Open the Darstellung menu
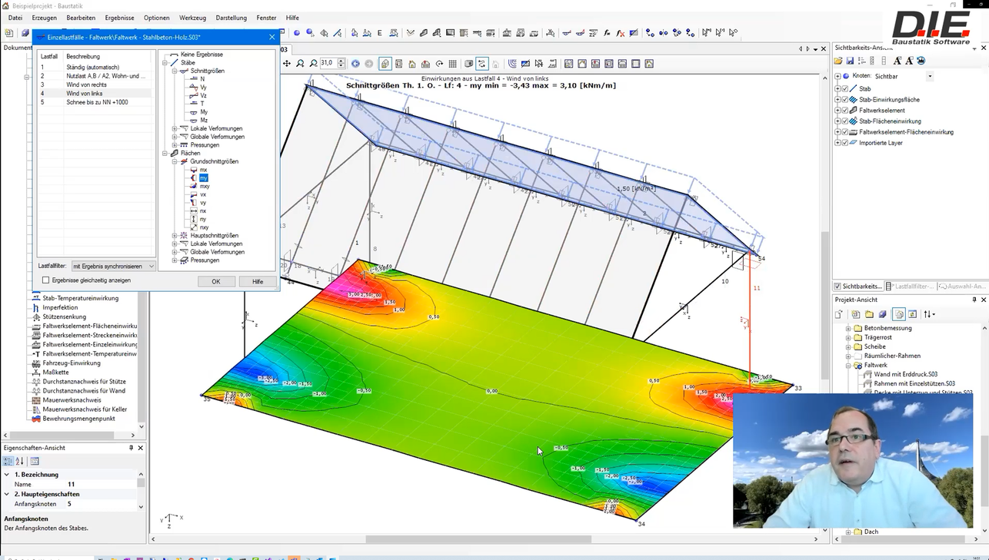989x560 pixels. tap(231, 18)
